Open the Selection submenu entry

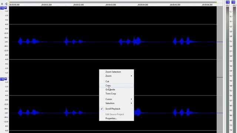pos(116,103)
